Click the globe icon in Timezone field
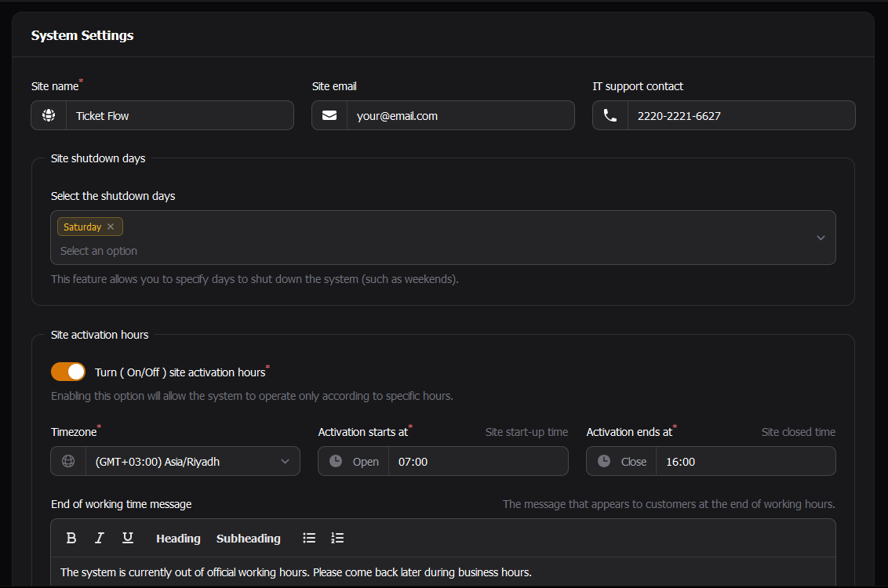The height and width of the screenshot is (588, 888). (x=68, y=461)
